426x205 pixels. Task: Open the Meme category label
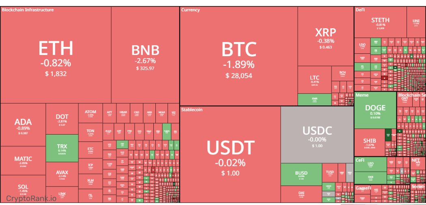(362, 95)
